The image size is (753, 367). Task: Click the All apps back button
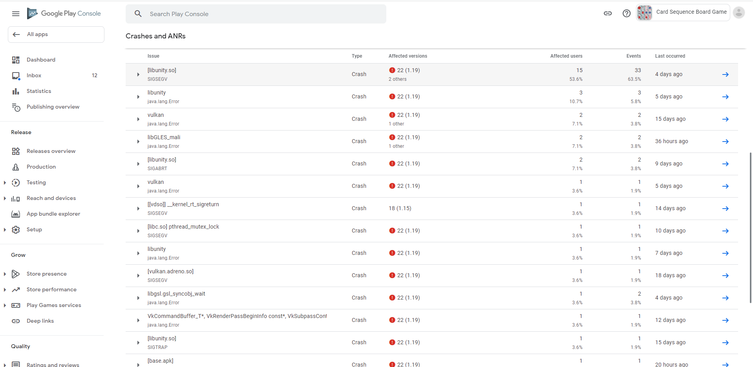[56, 35]
